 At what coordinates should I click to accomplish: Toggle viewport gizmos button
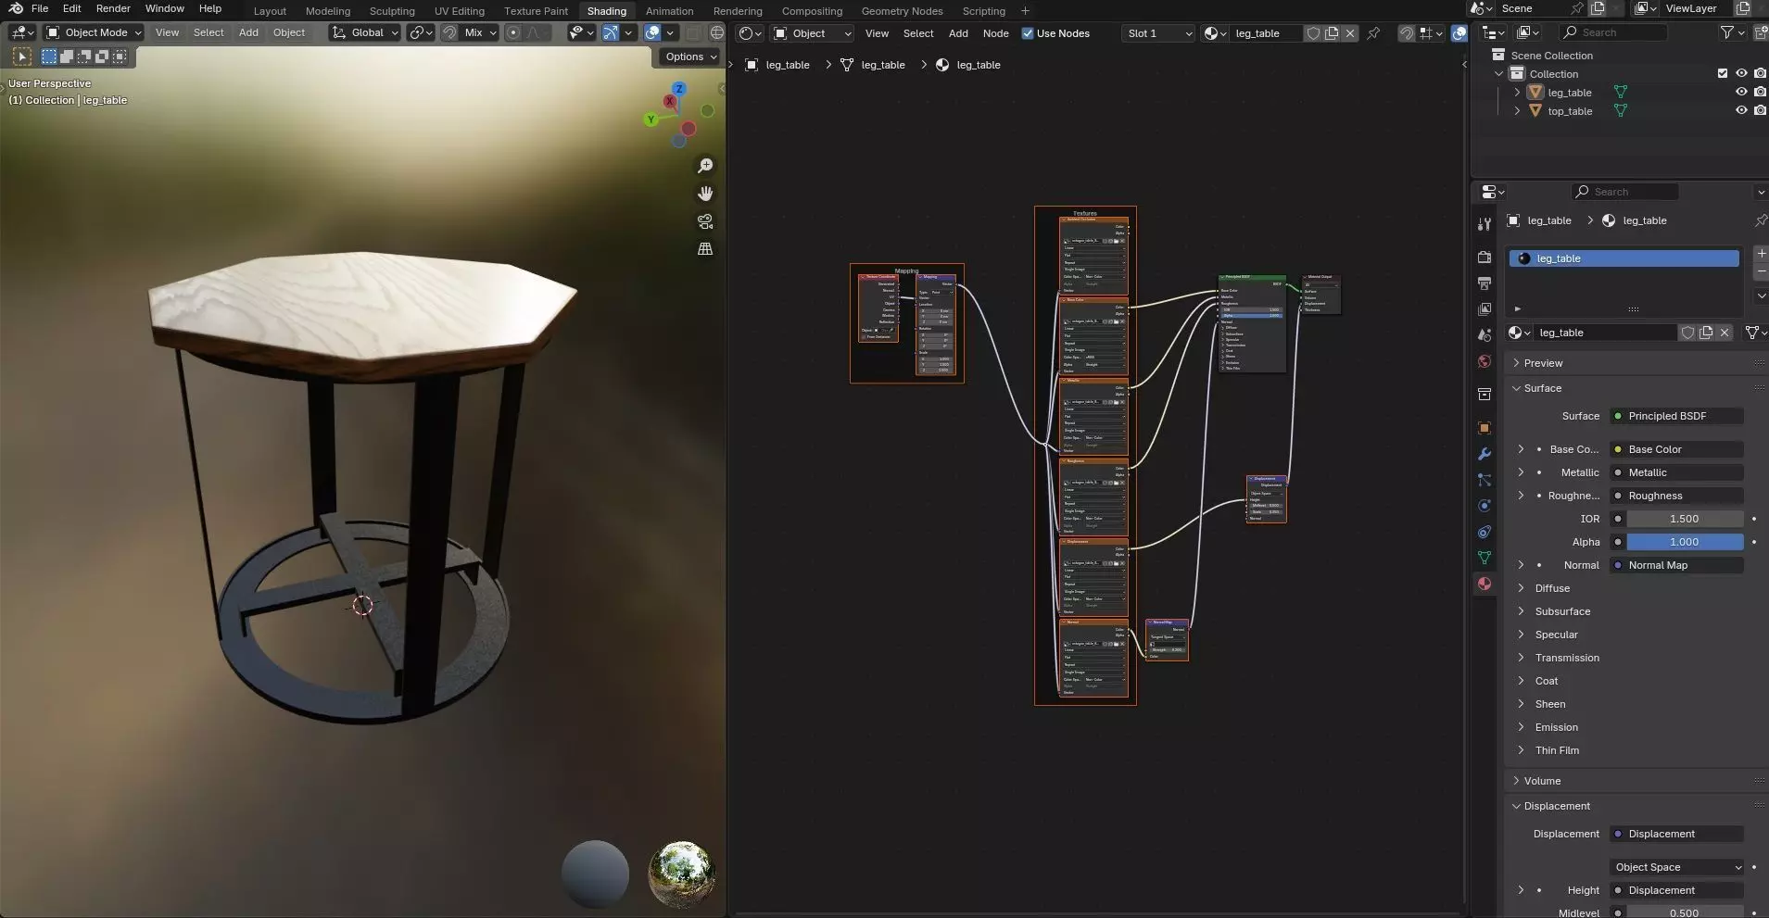tap(611, 32)
